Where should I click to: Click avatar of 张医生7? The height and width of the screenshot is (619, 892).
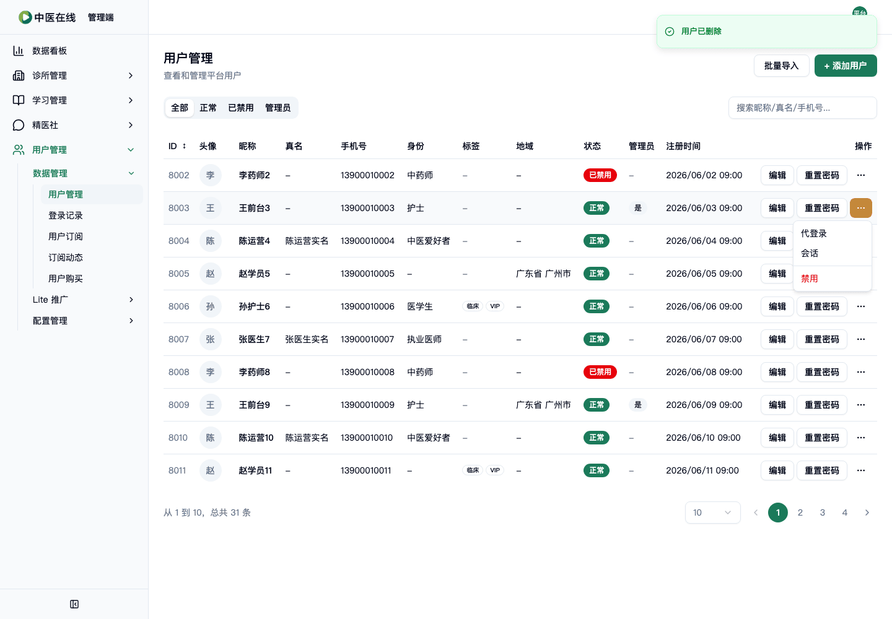211,339
